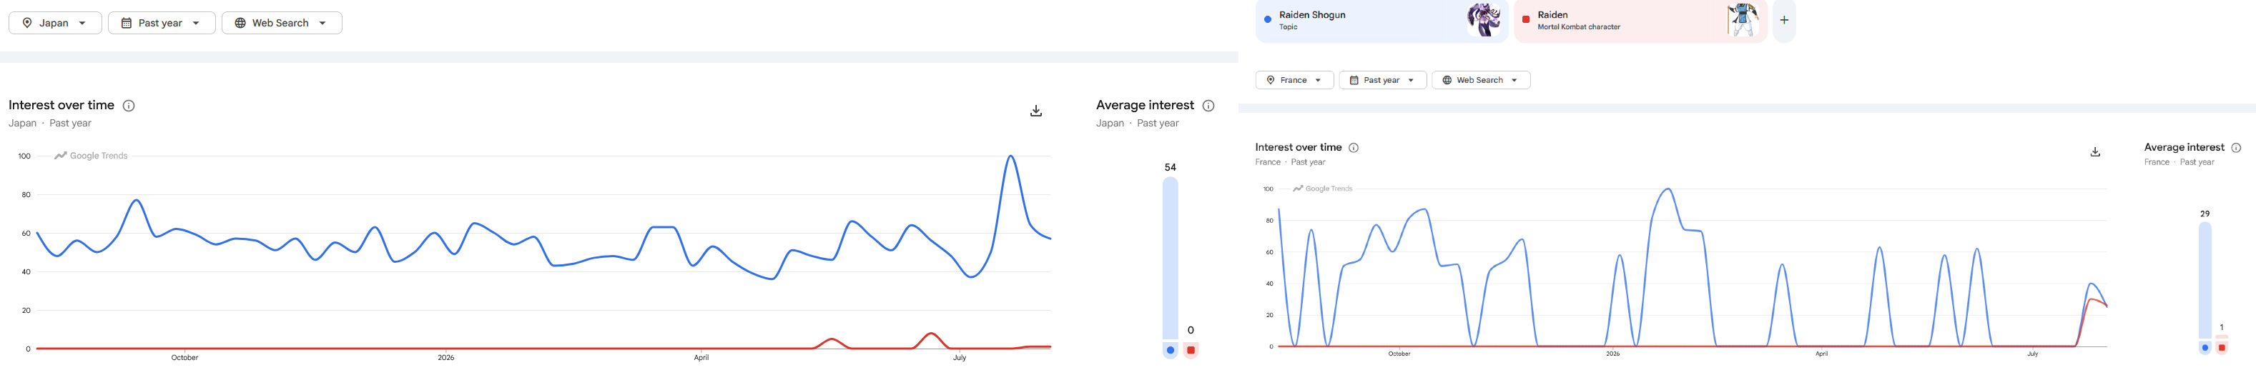2256x375 pixels.
Task: Click 'Interest over time' heading in France panel
Action: (1298, 148)
